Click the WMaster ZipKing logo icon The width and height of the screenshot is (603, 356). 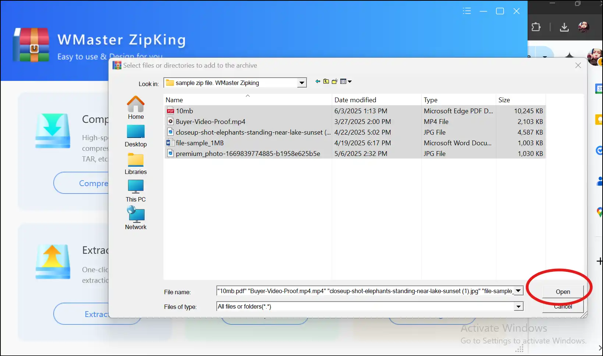(31, 45)
